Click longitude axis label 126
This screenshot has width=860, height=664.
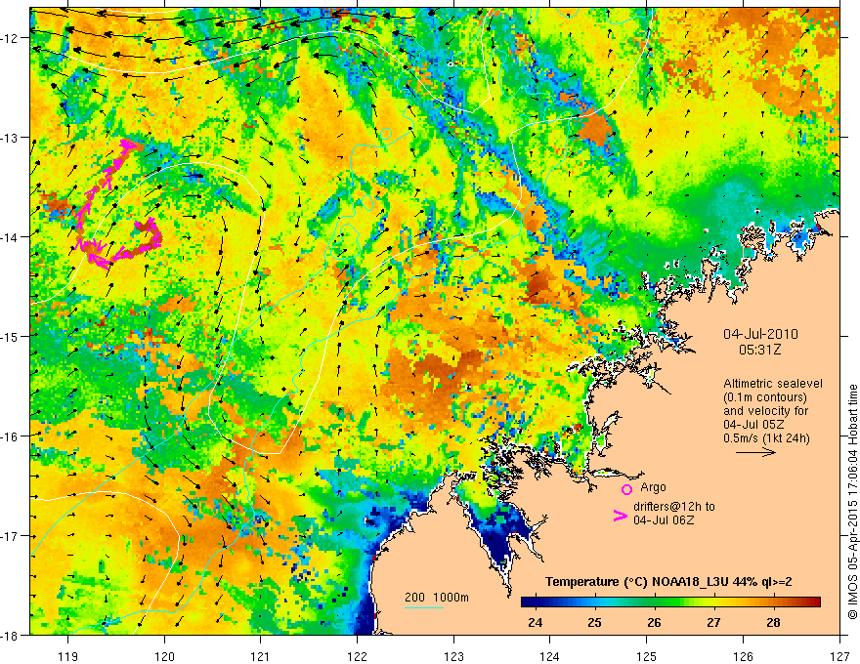point(743,656)
